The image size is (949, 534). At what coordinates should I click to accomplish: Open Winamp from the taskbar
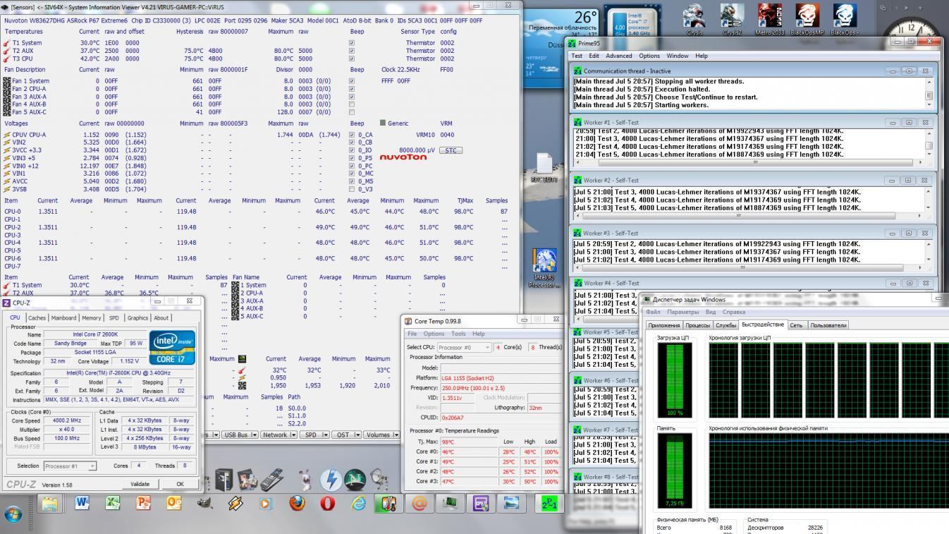click(235, 503)
